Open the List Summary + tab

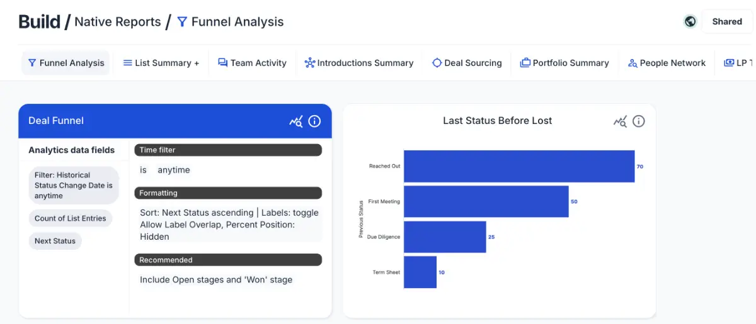tap(161, 63)
